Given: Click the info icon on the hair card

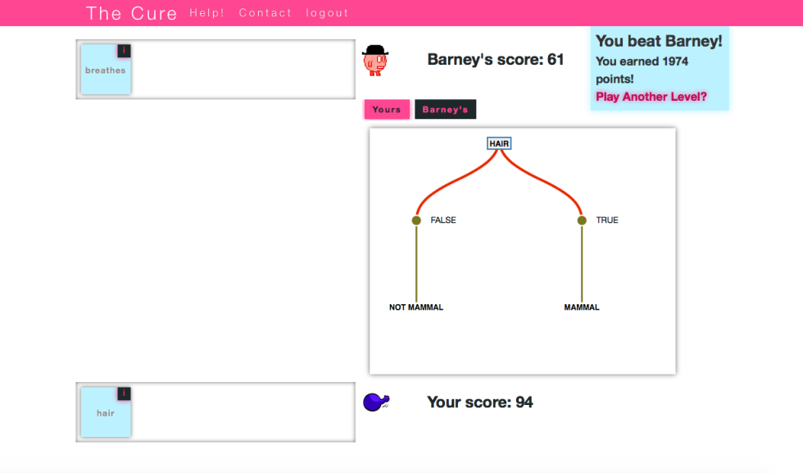Looking at the screenshot, I should pos(124,394).
